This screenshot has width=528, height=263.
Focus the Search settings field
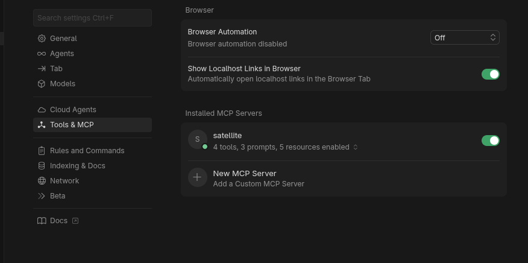point(92,18)
